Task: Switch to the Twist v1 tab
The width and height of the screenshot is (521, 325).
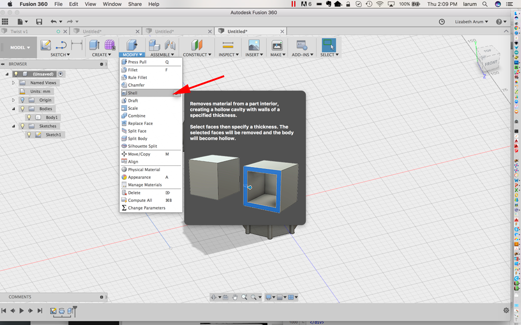Action: [34, 31]
